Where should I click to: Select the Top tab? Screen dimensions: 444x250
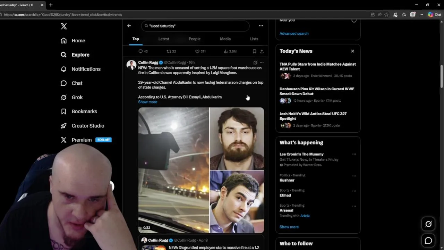coord(136,39)
